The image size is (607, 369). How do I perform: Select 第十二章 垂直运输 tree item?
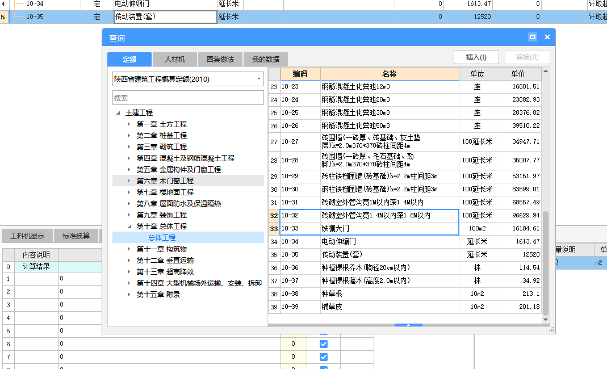(165, 260)
